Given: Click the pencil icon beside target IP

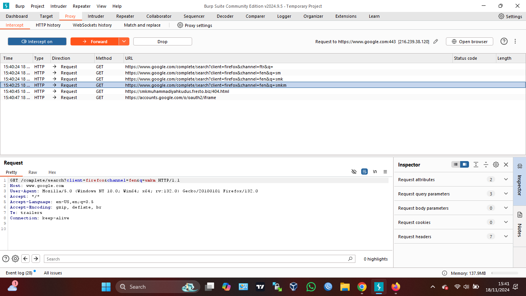Looking at the screenshot, I should [436, 42].
